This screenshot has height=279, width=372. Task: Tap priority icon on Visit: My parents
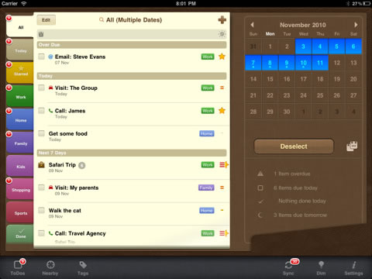pos(222,188)
